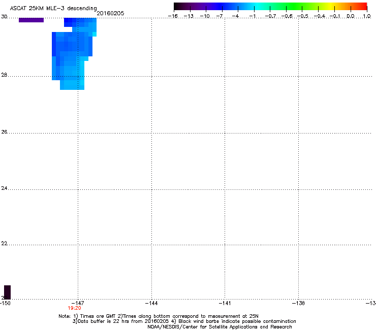Click the -150 longitude label
The width and height of the screenshot is (376, 330).
point(5,303)
